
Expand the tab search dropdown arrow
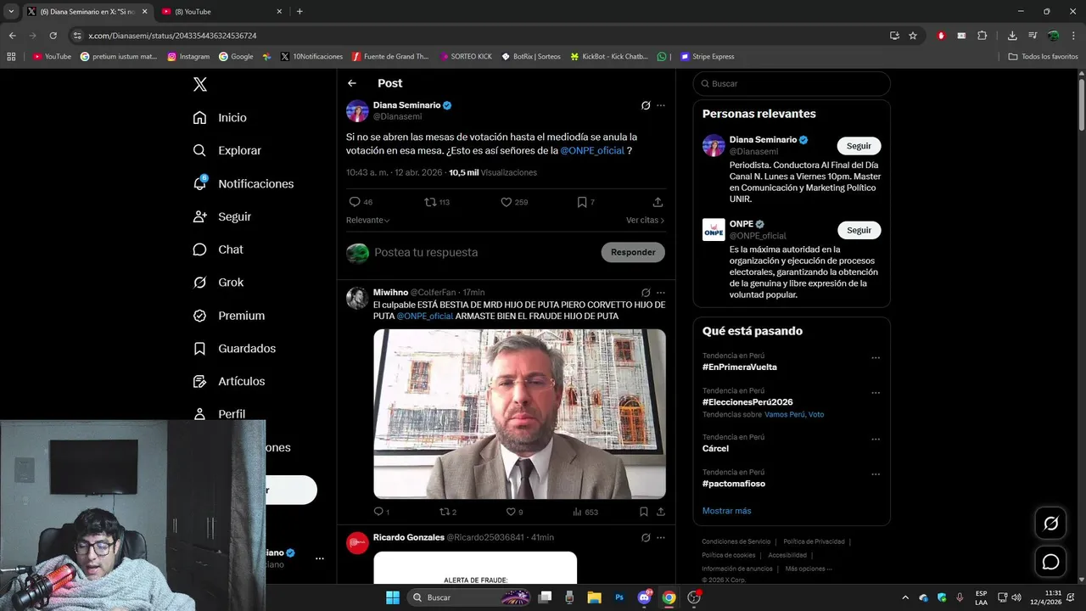pos(11,11)
